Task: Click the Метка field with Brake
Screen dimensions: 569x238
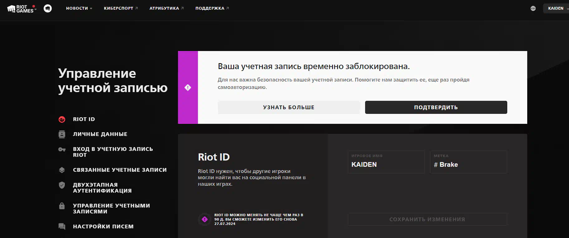Action: tap(469, 162)
